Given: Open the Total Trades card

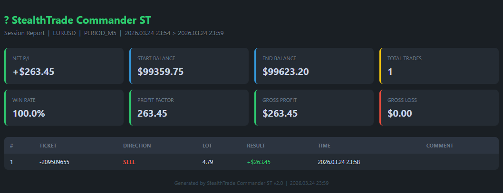Looking at the screenshot, I should coord(439,66).
